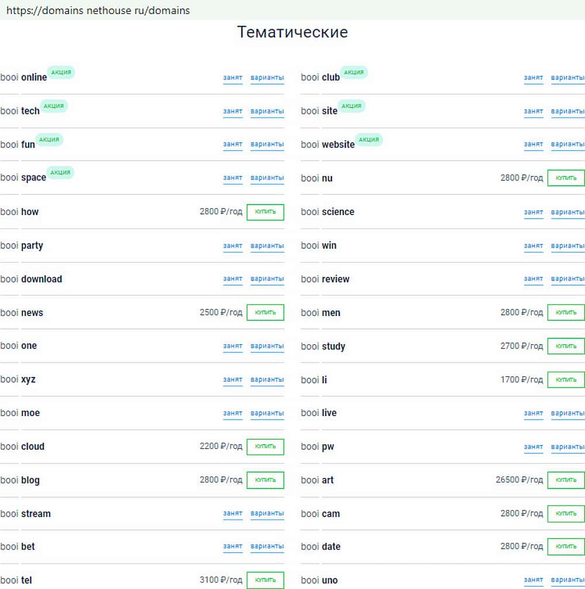The width and height of the screenshot is (585, 589).
Task: Buy the booi blog domain
Action: pyautogui.click(x=266, y=480)
